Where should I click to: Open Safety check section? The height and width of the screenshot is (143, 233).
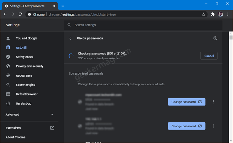[x=25, y=57]
